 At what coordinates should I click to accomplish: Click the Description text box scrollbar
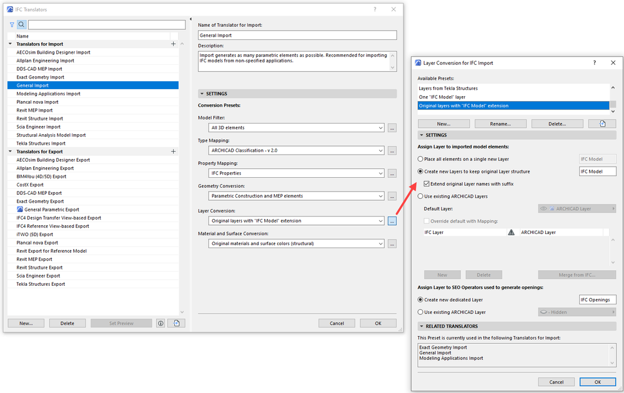393,62
